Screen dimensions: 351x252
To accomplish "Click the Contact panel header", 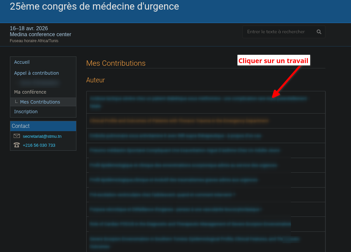I will tap(43, 126).
